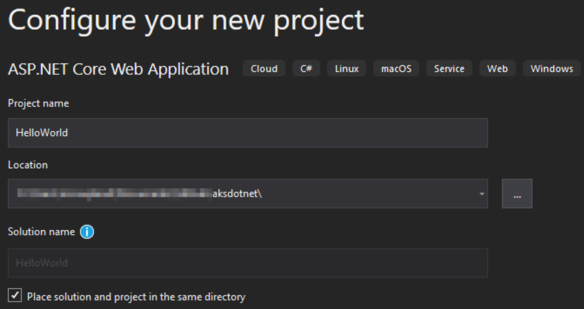Image resolution: width=584 pixels, height=309 pixels.
Task: Browse for location with the ellipsis button
Action: 517,194
